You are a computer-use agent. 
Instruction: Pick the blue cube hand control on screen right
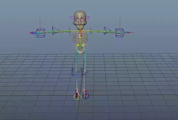pyautogui.click(x=120, y=33)
